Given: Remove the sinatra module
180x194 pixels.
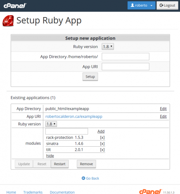Looking at the screenshot, I should point(102,144).
